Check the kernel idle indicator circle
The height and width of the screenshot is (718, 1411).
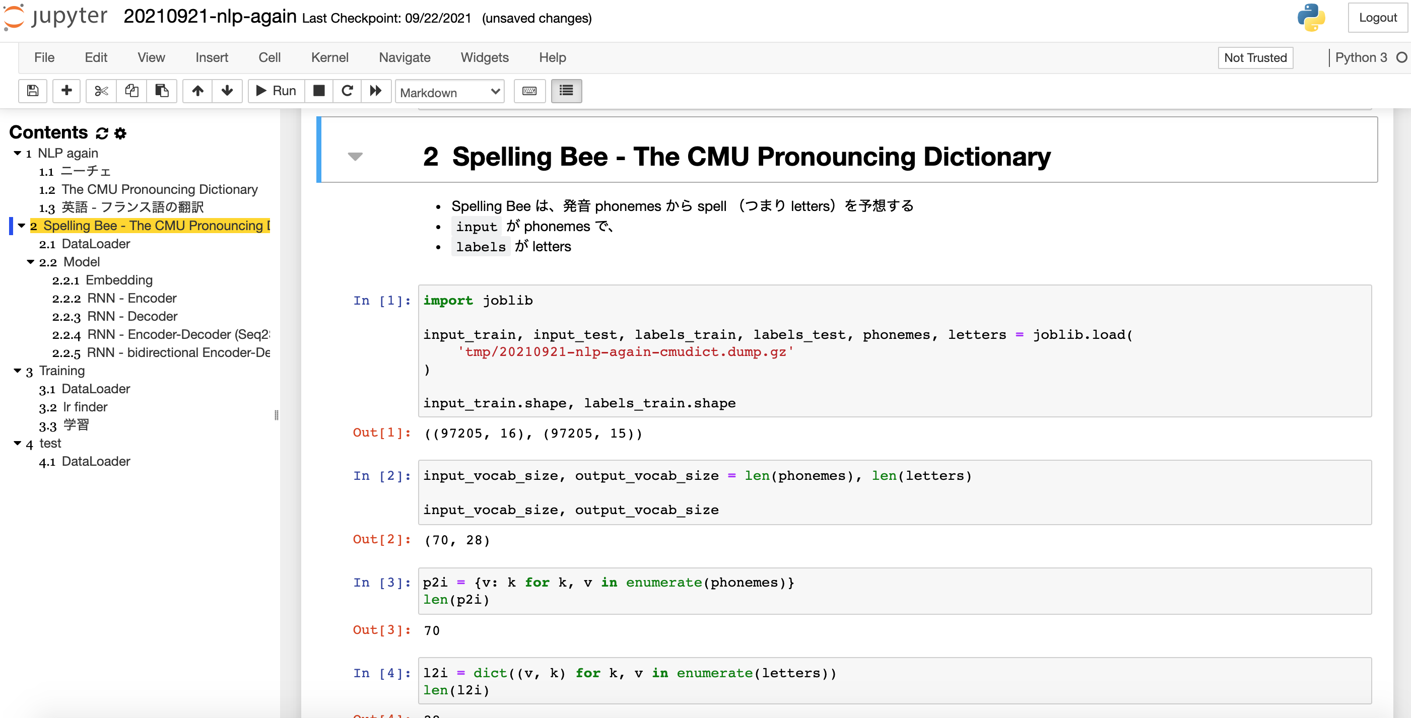[1401, 57]
